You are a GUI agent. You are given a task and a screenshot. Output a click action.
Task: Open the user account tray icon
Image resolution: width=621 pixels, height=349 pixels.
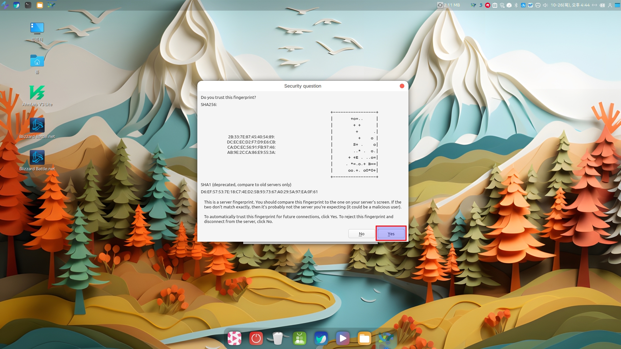[610, 5]
